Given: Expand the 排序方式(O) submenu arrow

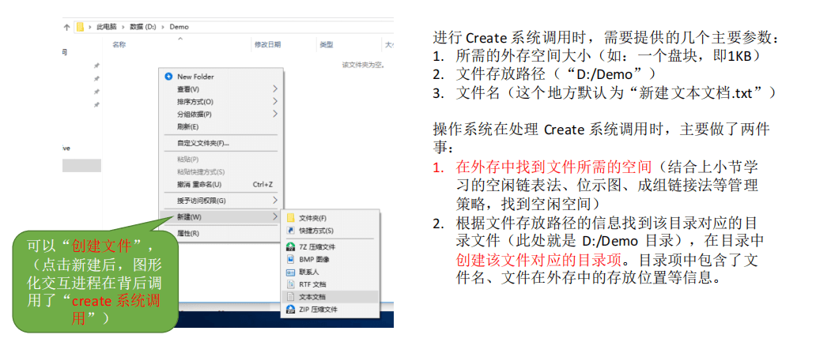Looking at the screenshot, I should (275, 101).
